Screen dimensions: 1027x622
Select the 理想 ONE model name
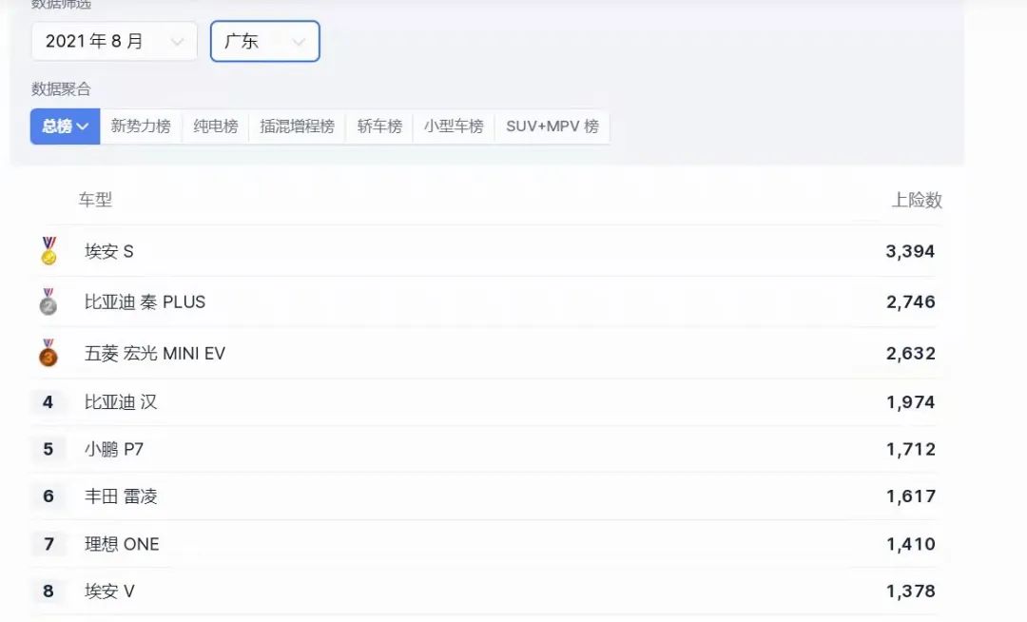tap(122, 544)
